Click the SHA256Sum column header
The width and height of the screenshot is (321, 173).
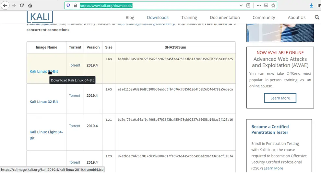pyautogui.click(x=175, y=47)
